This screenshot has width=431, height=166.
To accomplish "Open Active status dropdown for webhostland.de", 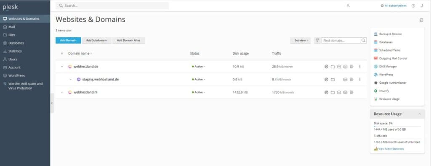I will [x=199, y=67].
